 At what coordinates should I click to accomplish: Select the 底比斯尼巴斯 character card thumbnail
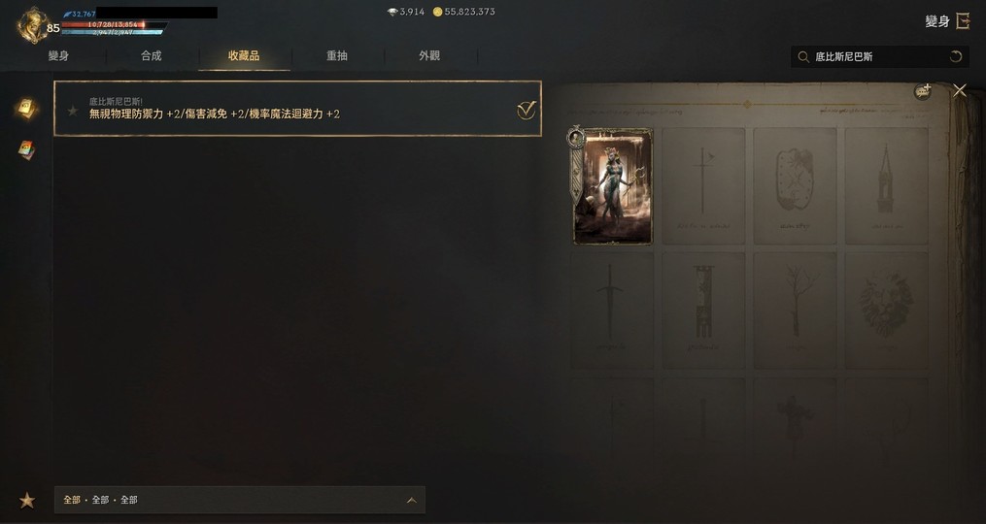coord(611,186)
